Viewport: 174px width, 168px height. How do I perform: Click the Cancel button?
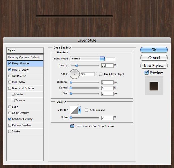pyautogui.click(x=154, y=58)
